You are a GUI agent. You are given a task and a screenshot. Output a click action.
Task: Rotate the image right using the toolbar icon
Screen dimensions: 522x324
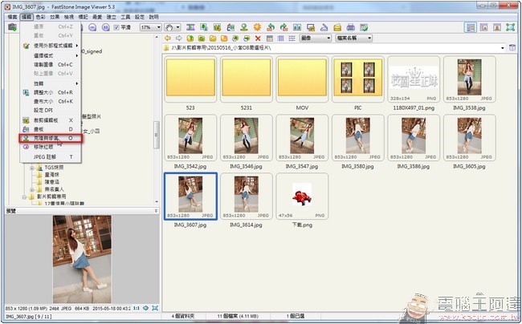pyautogui.click(x=283, y=27)
